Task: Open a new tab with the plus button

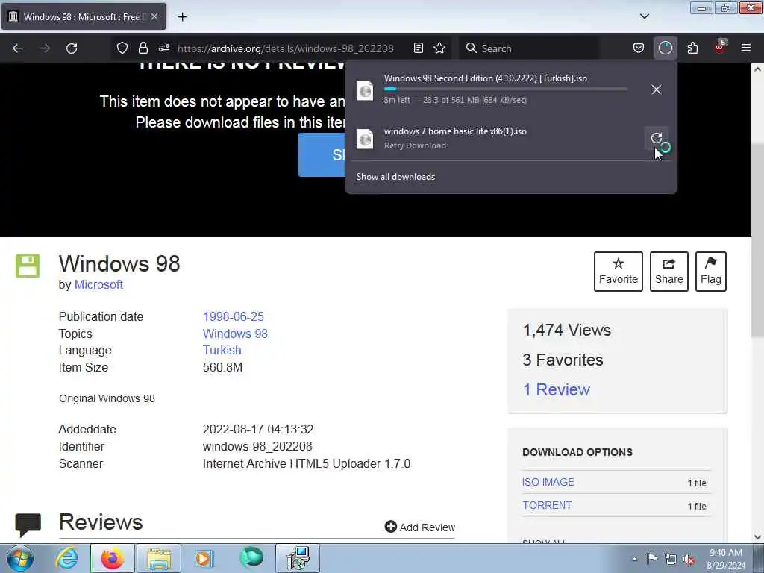Action: pos(182,17)
